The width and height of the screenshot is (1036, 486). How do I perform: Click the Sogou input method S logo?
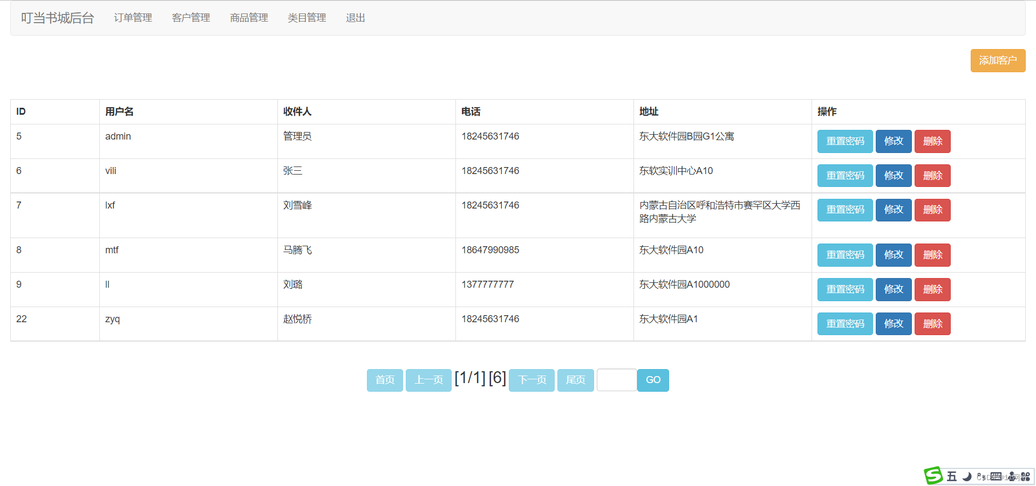coord(933,476)
